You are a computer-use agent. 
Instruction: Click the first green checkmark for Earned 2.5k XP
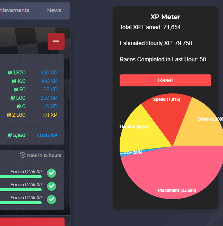(52, 173)
